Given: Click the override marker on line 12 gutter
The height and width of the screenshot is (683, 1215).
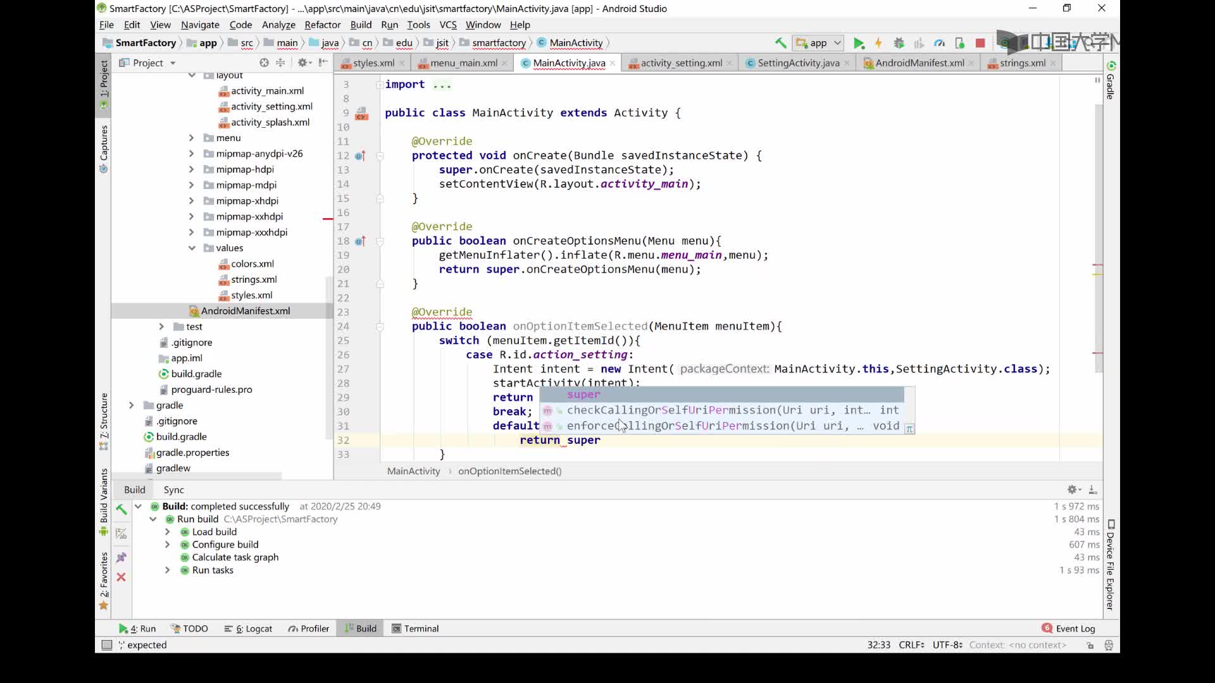Looking at the screenshot, I should [360, 156].
